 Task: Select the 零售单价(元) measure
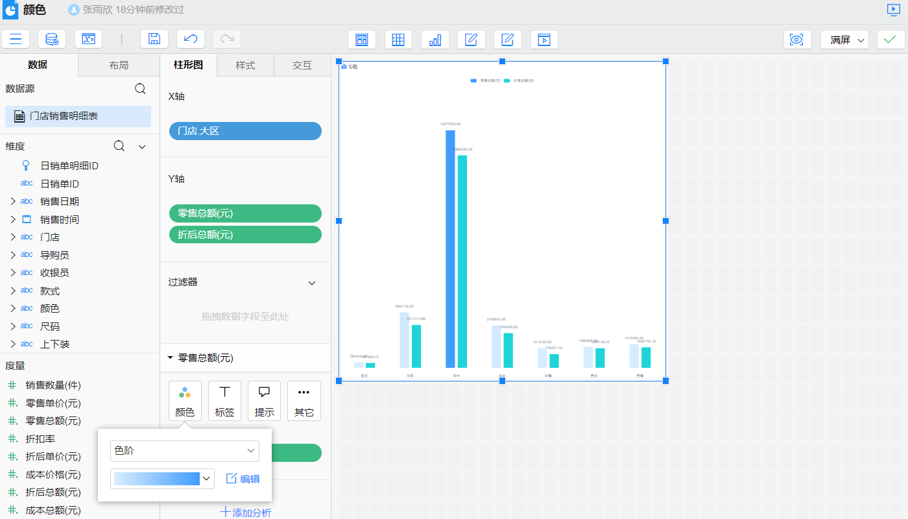[53, 403]
